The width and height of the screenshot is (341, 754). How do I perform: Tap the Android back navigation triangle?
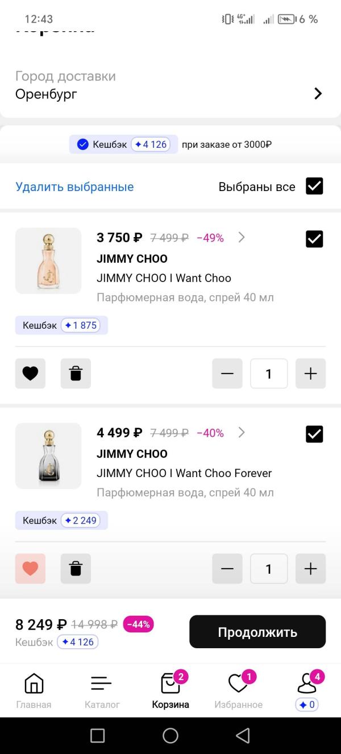[x=243, y=736]
